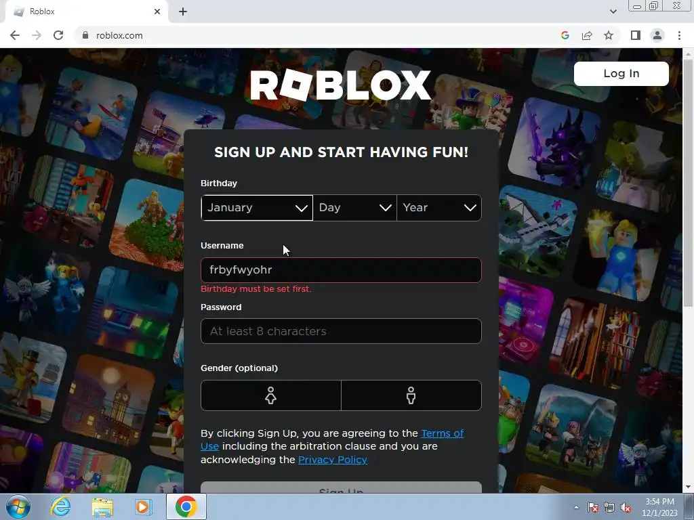Click the Roblox logo
The height and width of the screenshot is (520, 694).
point(340,85)
